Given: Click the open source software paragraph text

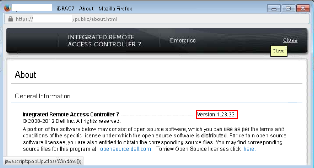Looking at the screenshot, I should click(154, 139).
